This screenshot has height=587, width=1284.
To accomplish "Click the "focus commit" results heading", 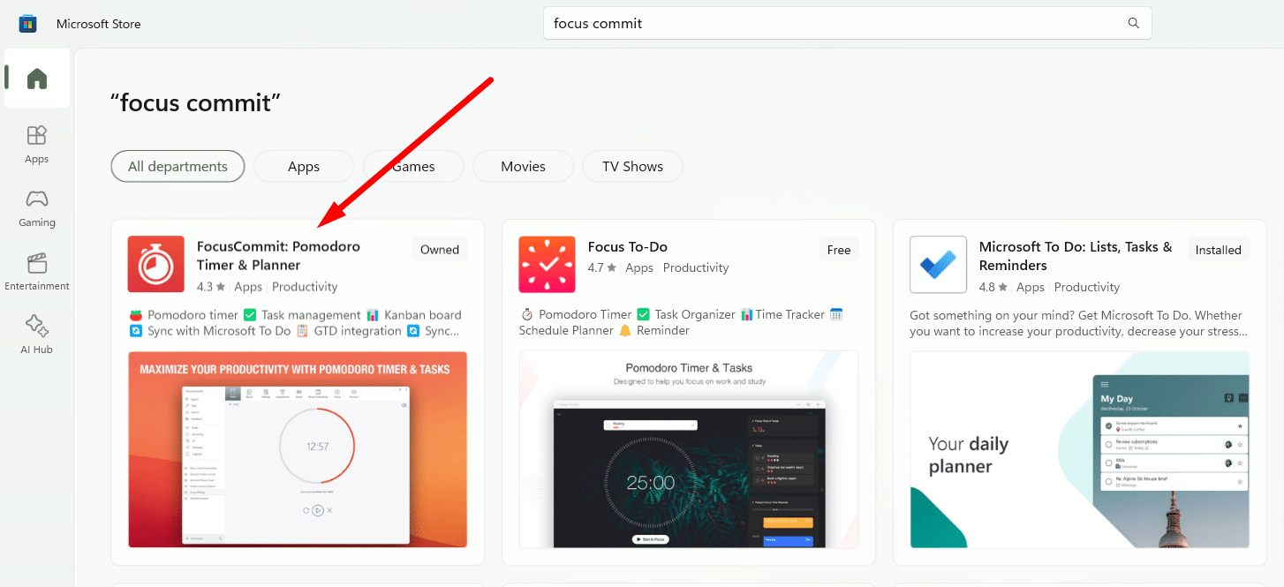I will (x=195, y=102).
